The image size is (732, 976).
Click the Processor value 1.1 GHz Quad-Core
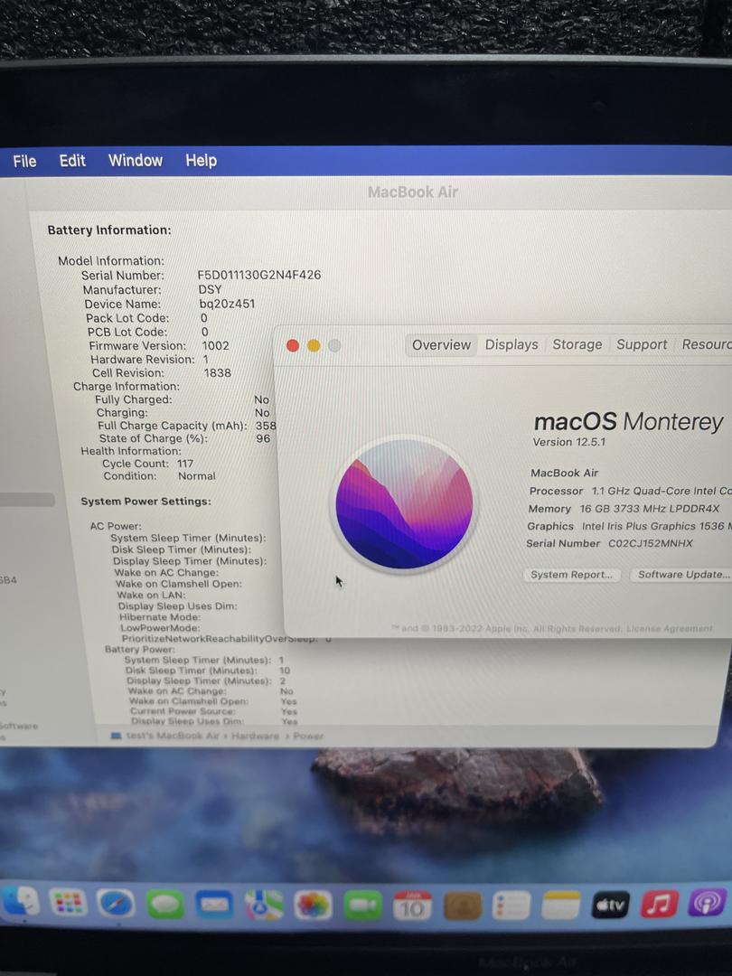pyautogui.click(x=661, y=491)
